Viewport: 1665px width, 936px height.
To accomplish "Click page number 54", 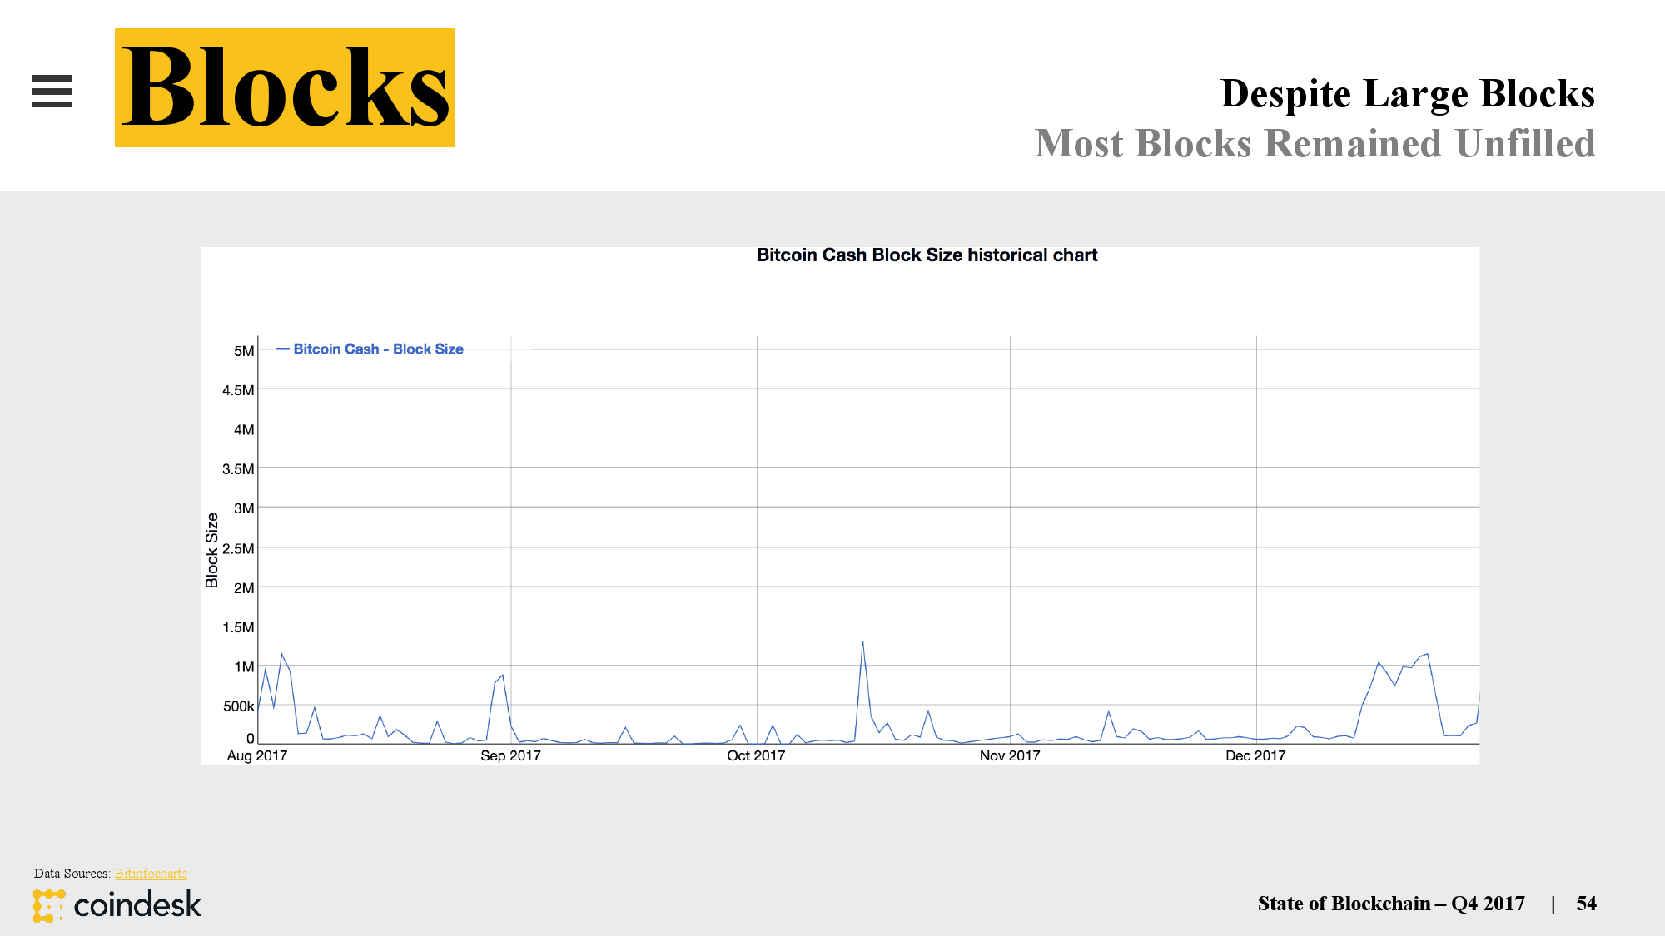I will [x=1586, y=904].
